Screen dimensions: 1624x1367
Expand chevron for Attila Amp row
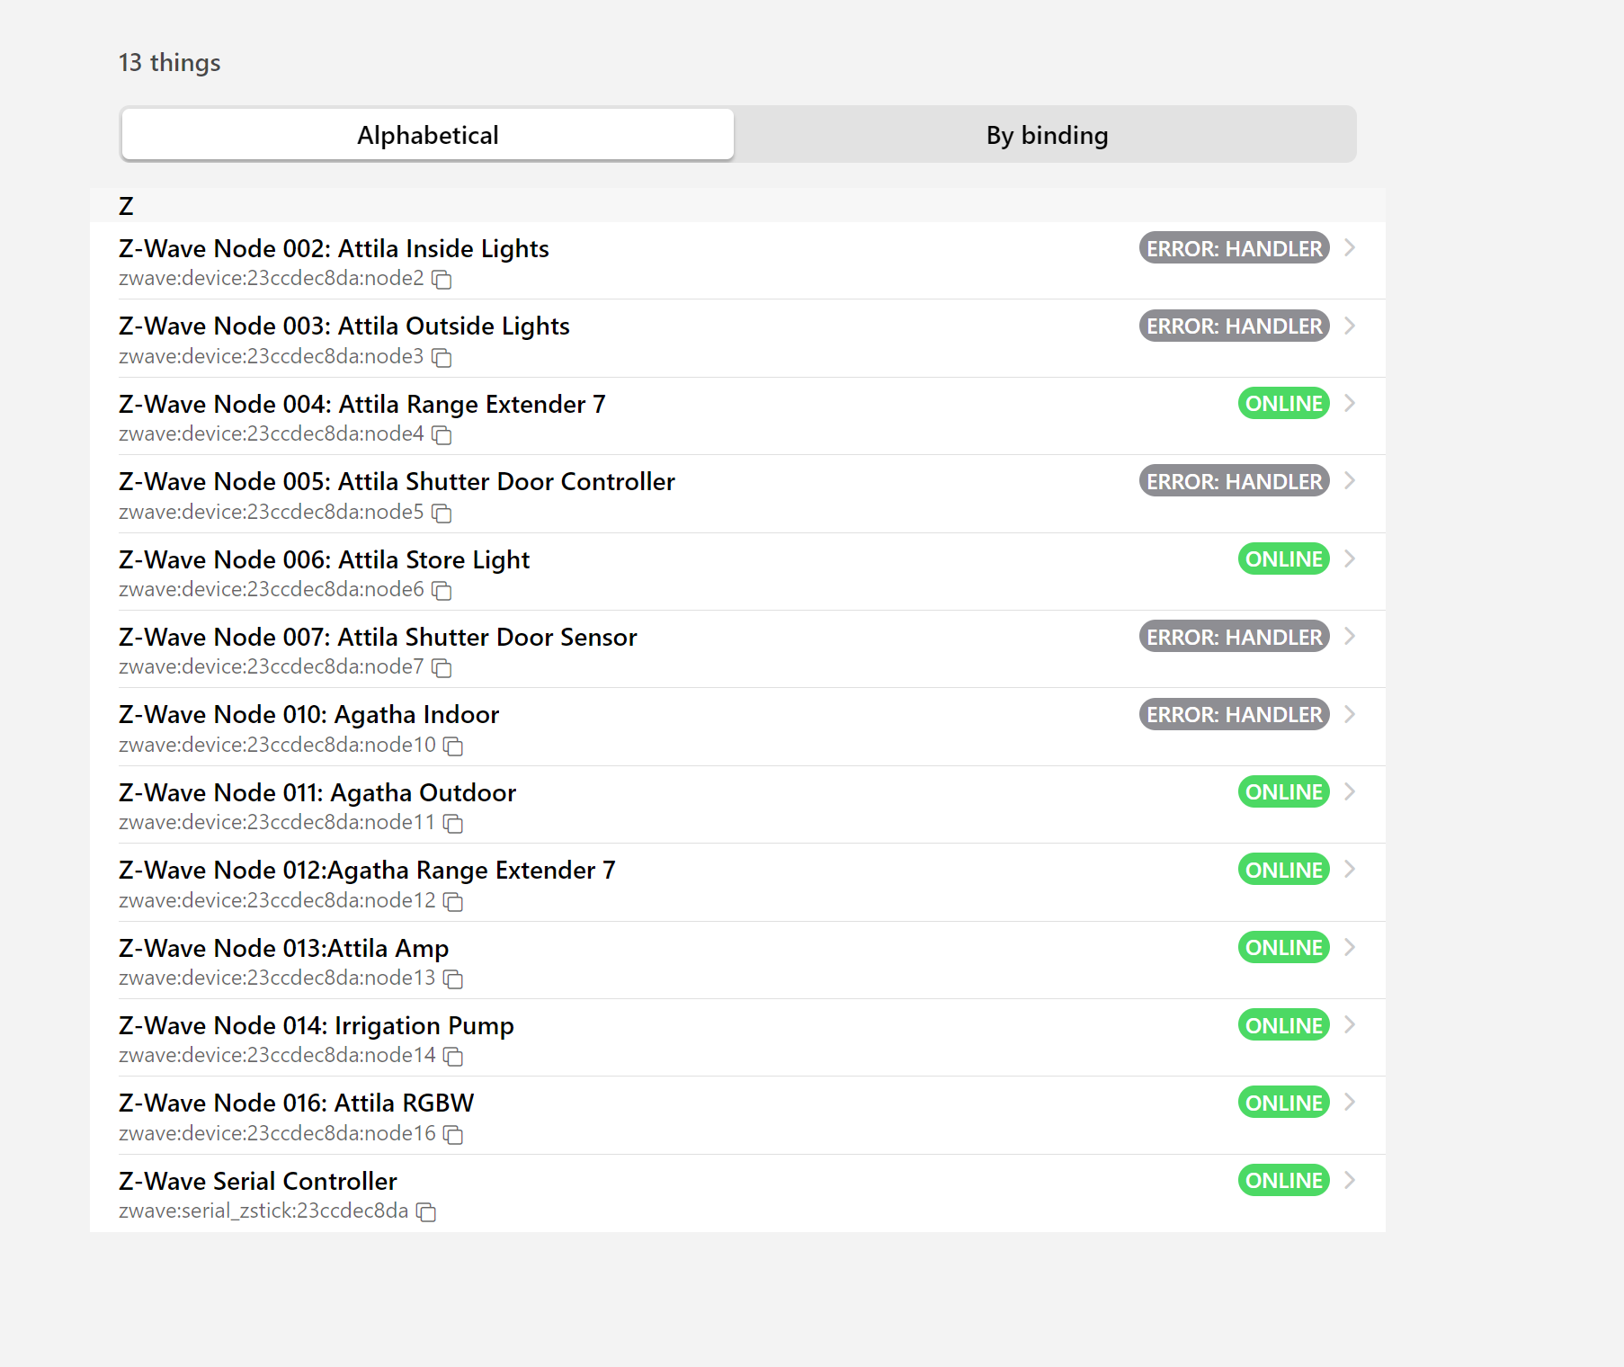click(x=1349, y=947)
